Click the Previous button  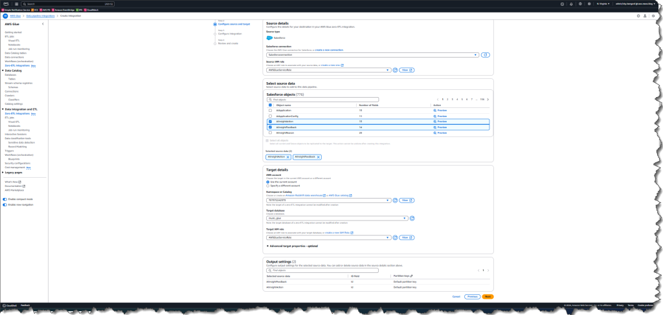472,297
